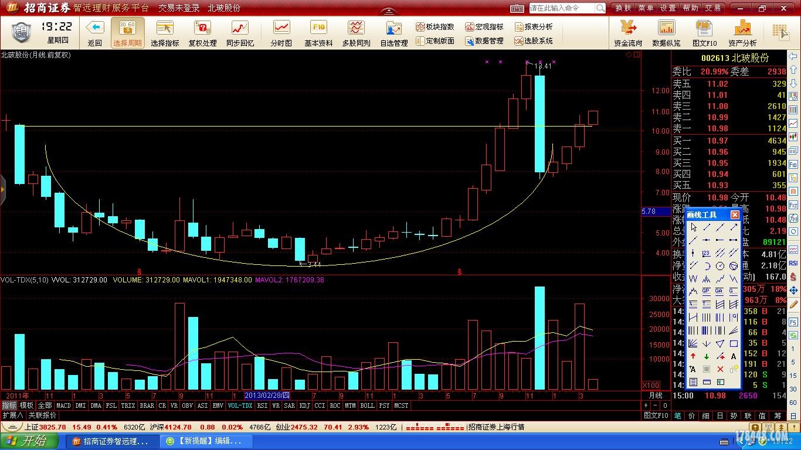
Task: Open the 选择指标 indicator chooser
Action: coord(165,33)
